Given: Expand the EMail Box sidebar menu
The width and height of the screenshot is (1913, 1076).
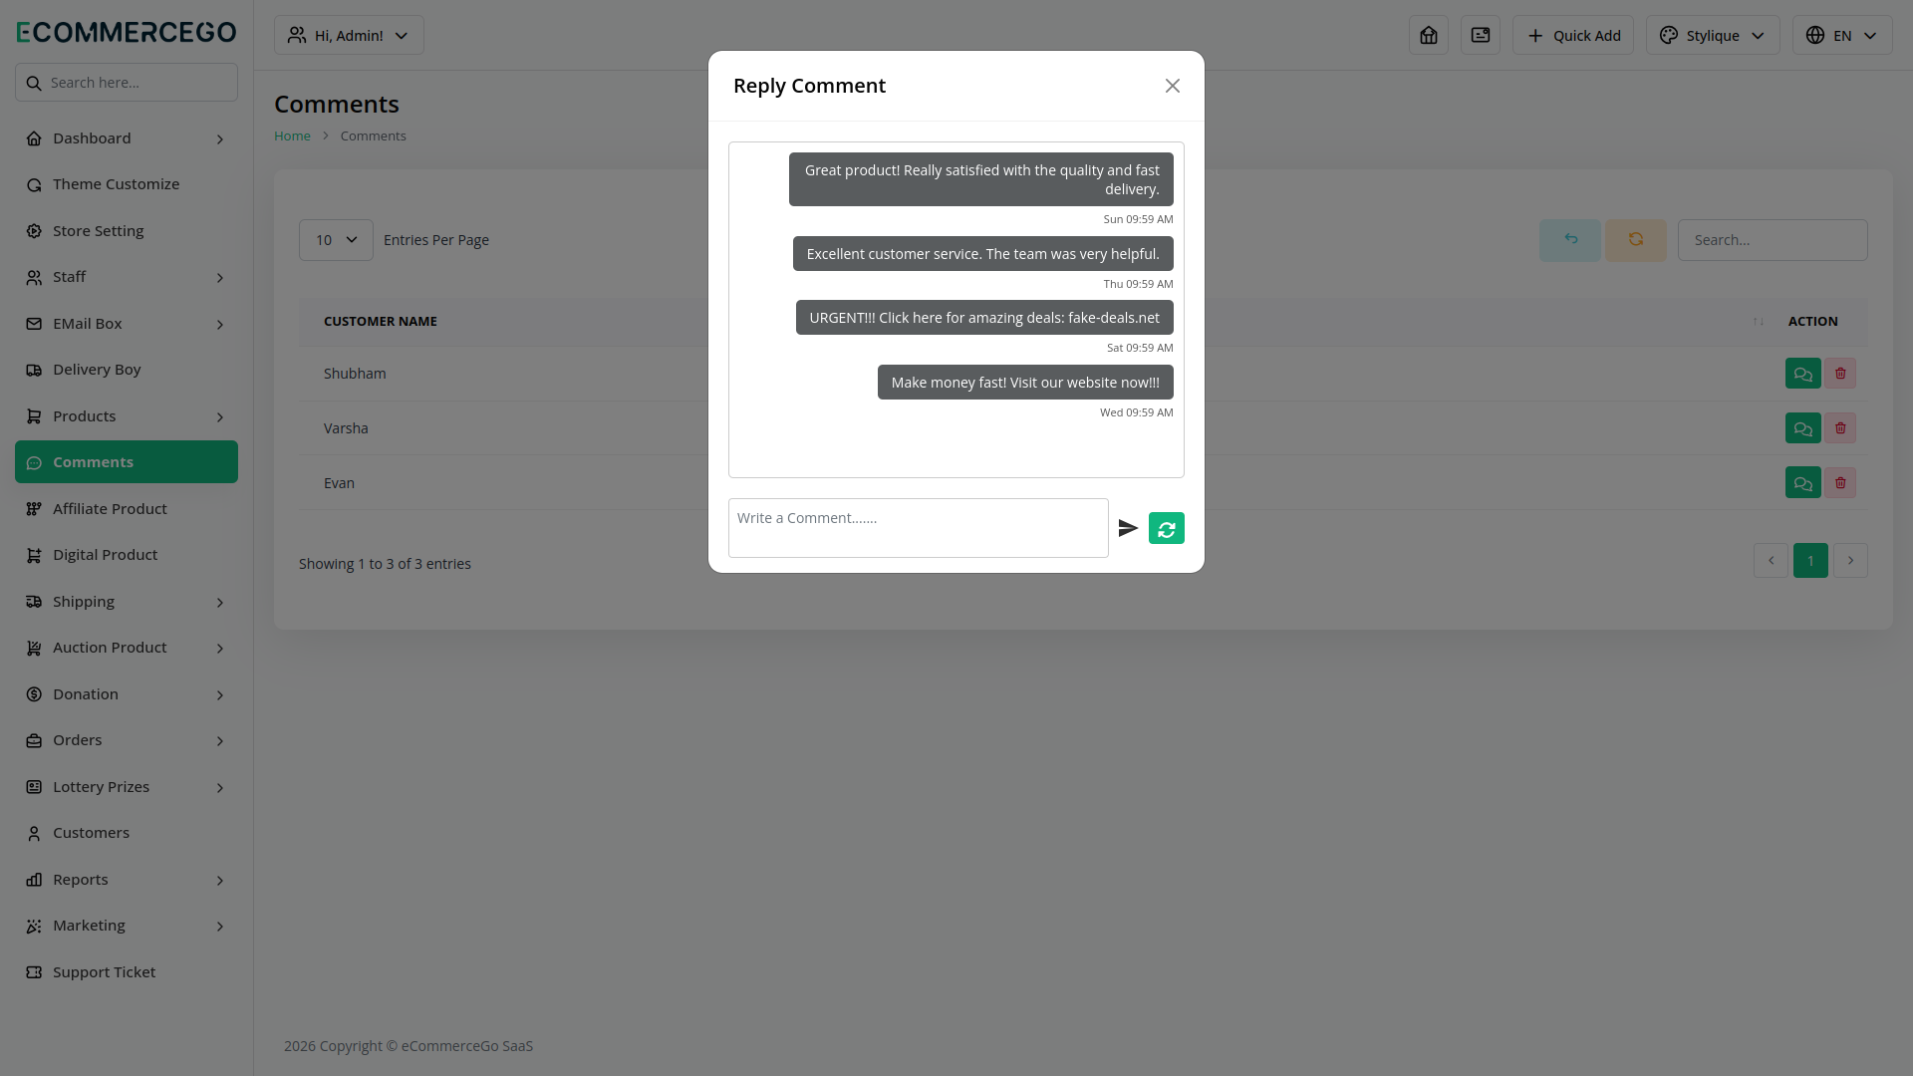Looking at the screenshot, I should point(127,324).
